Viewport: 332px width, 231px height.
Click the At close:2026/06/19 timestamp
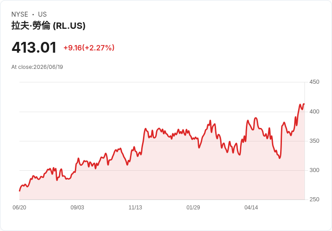point(37,67)
